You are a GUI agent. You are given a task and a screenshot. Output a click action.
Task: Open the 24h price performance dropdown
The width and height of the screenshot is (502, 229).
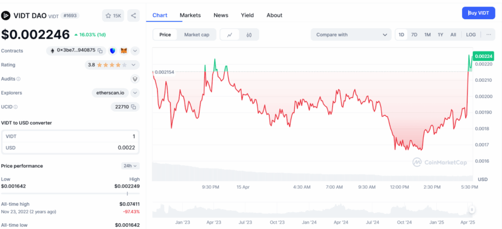pyautogui.click(x=130, y=166)
